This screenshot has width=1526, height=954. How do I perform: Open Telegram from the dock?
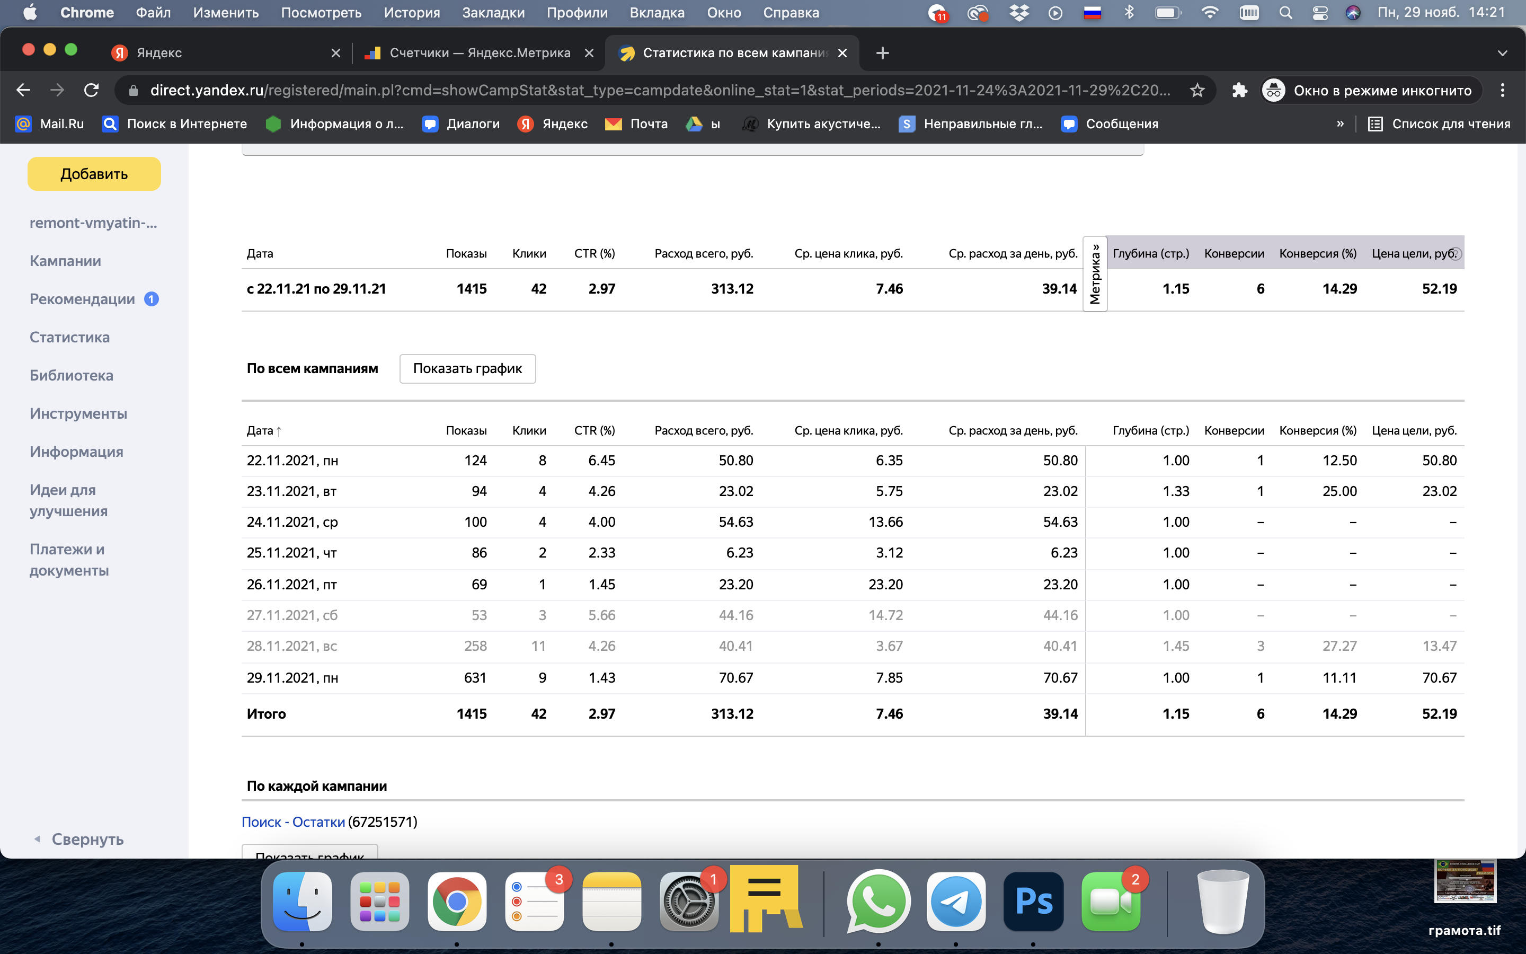click(x=955, y=902)
